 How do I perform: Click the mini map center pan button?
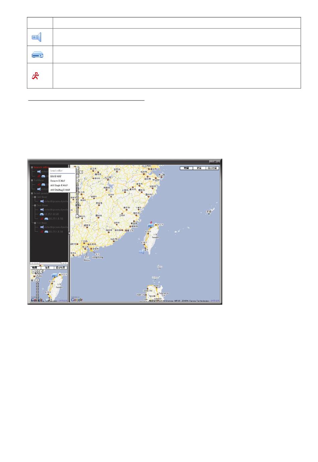point(37,272)
